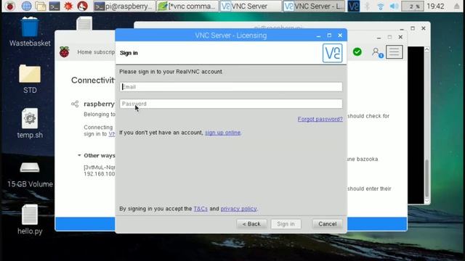Open the WiFi network menu

click(381, 7)
